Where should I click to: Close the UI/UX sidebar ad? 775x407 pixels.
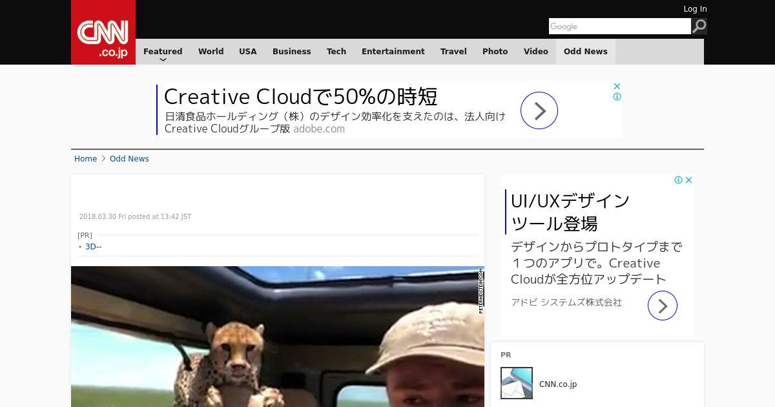click(689, 180)
